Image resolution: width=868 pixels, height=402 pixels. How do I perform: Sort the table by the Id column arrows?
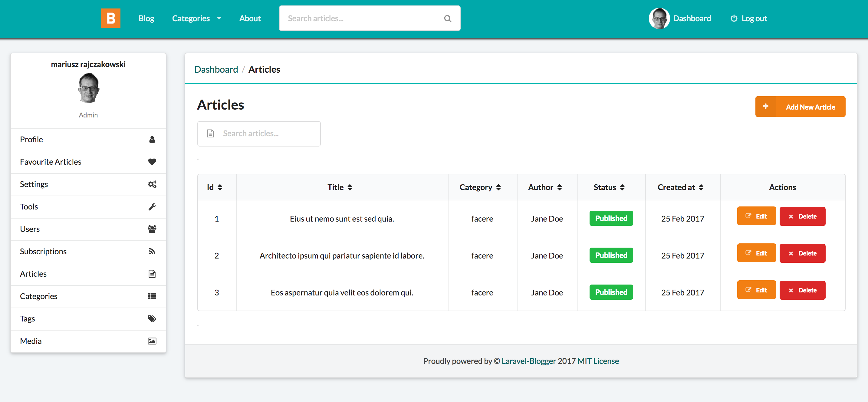click(221, 187)
